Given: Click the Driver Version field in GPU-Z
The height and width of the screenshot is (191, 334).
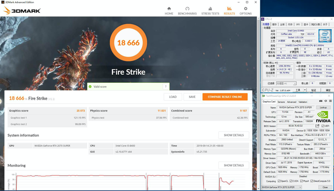Looking at the screenshot, I should coord(303,158).
